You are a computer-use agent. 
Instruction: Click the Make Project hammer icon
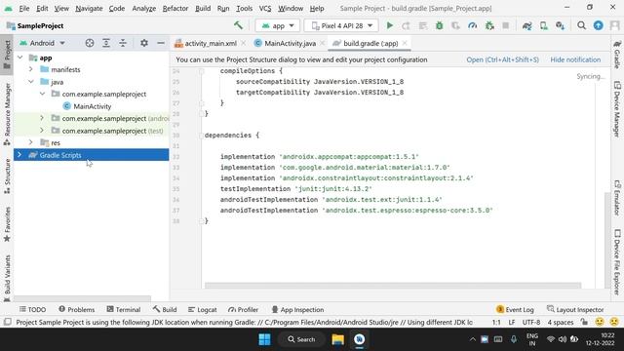(238, 25)
